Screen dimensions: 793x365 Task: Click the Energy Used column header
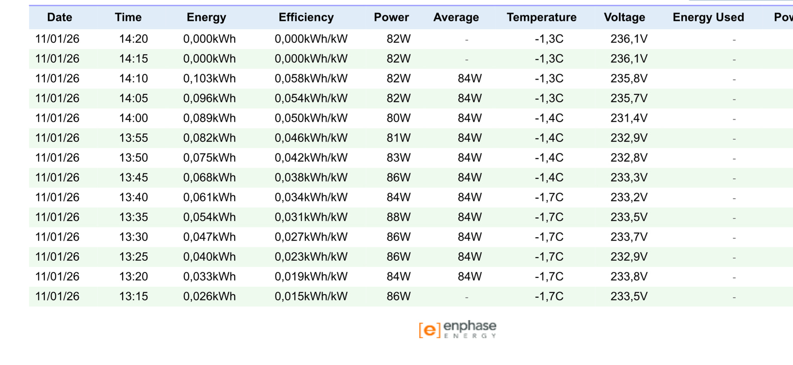(708, 18)
